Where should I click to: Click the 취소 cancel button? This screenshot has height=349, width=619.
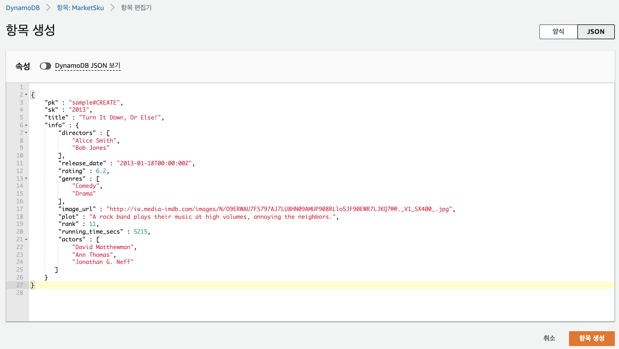[549, 338]
